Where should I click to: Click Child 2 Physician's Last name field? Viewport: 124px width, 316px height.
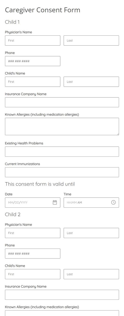point(91,233)
